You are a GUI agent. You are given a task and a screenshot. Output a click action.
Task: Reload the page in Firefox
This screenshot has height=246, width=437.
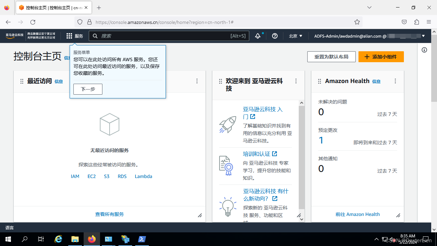[33, 22]
